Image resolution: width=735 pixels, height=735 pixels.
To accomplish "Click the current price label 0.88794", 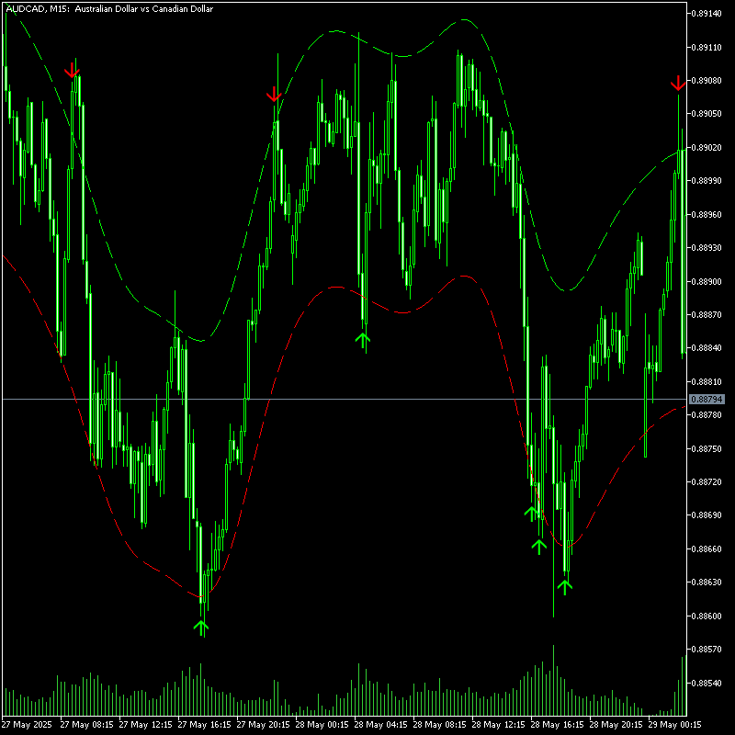I will 707,400.
